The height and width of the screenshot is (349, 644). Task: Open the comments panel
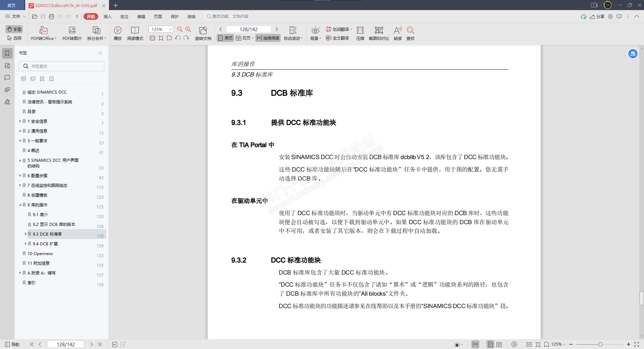point(7,78)
